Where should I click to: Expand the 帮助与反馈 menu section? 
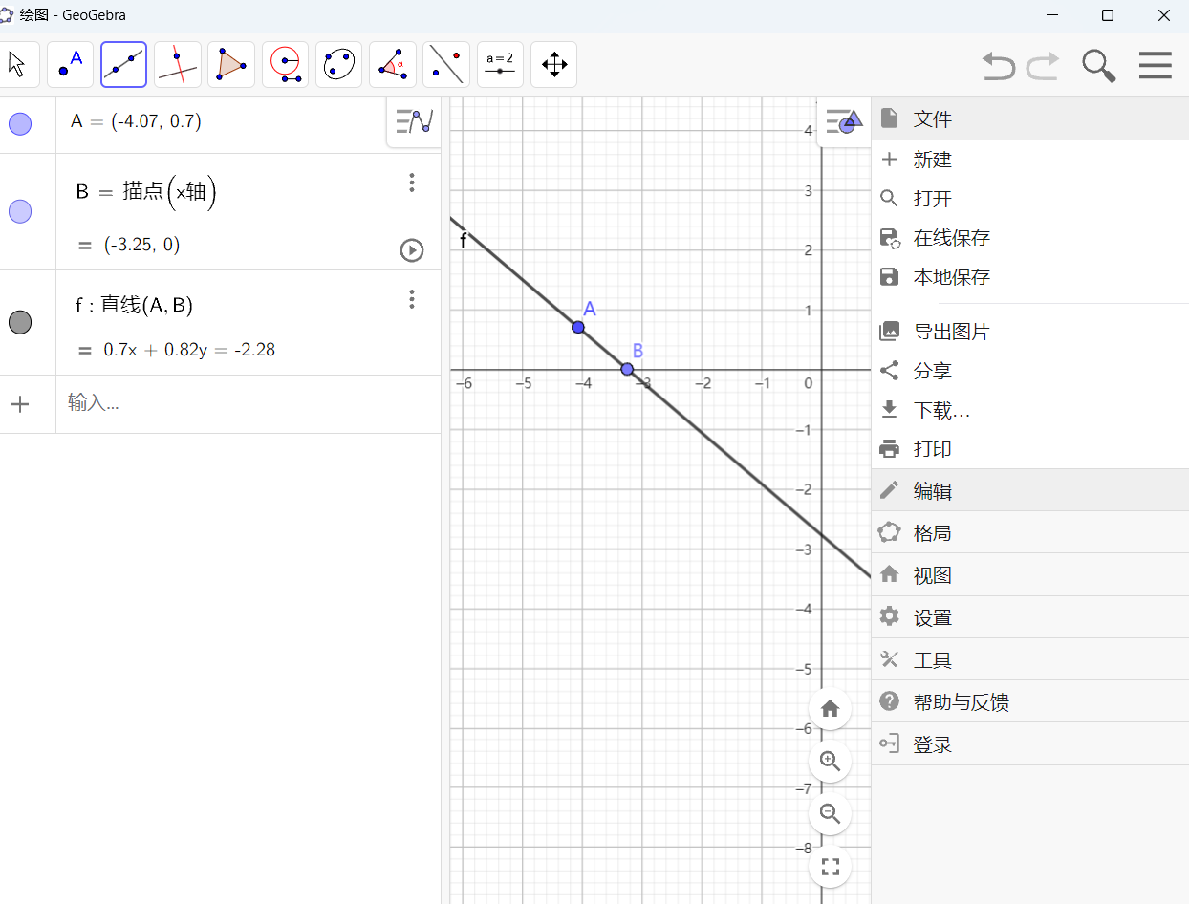point(1030,702)
